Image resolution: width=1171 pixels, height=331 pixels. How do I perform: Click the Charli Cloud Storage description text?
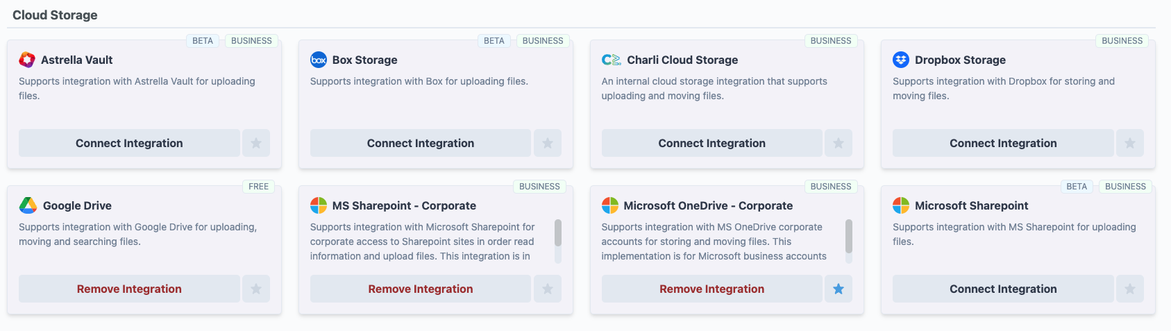point(714,88)
